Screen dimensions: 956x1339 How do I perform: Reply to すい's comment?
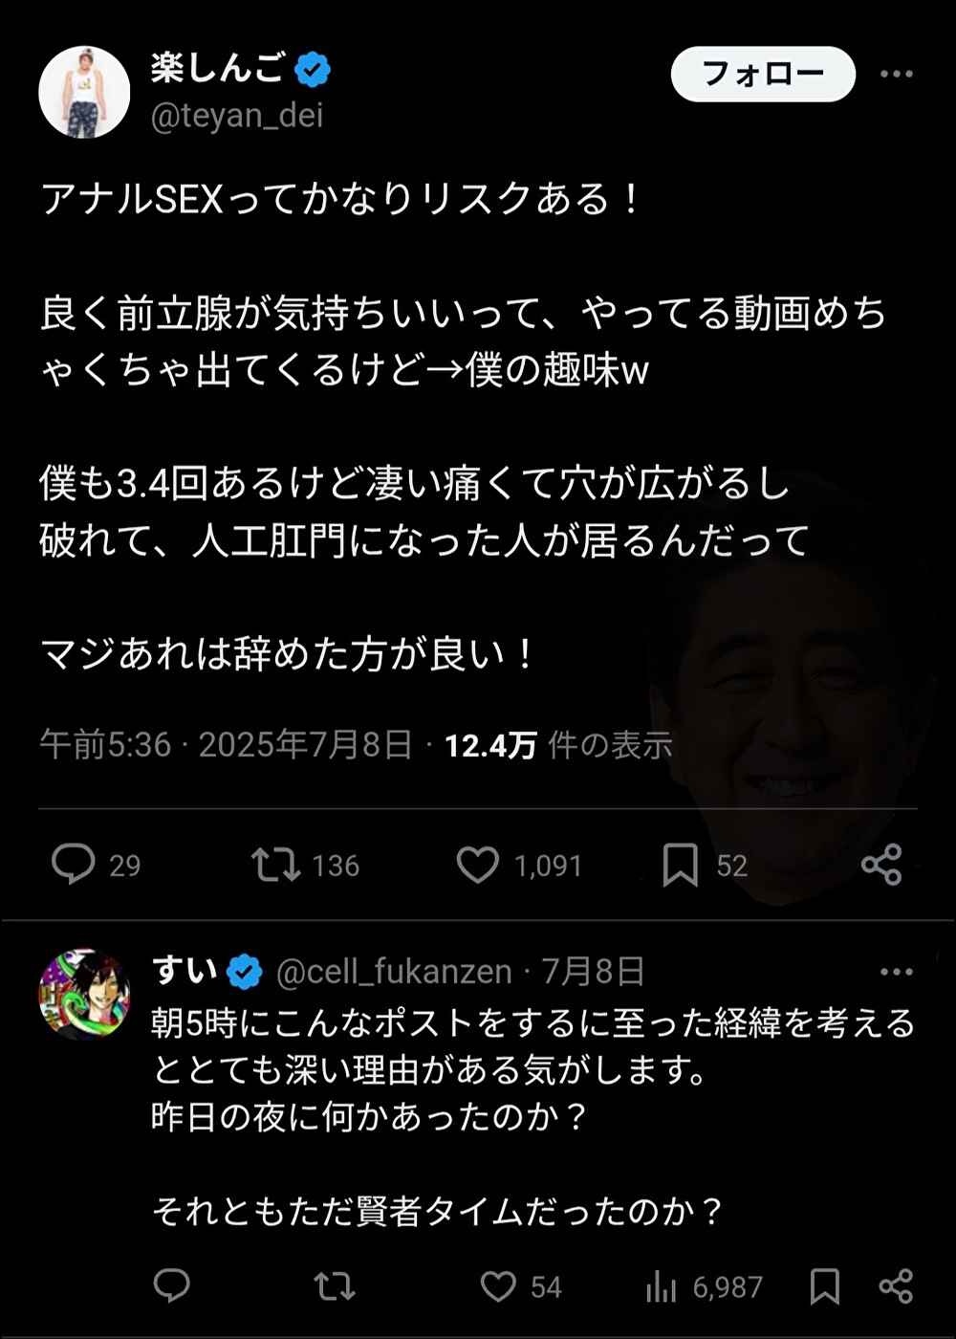click(x=172, y=1286)
